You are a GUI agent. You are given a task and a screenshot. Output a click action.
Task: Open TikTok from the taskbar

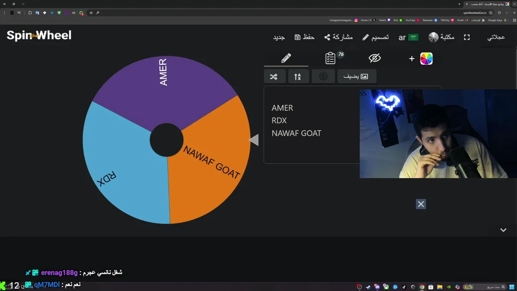click(404, 287)
